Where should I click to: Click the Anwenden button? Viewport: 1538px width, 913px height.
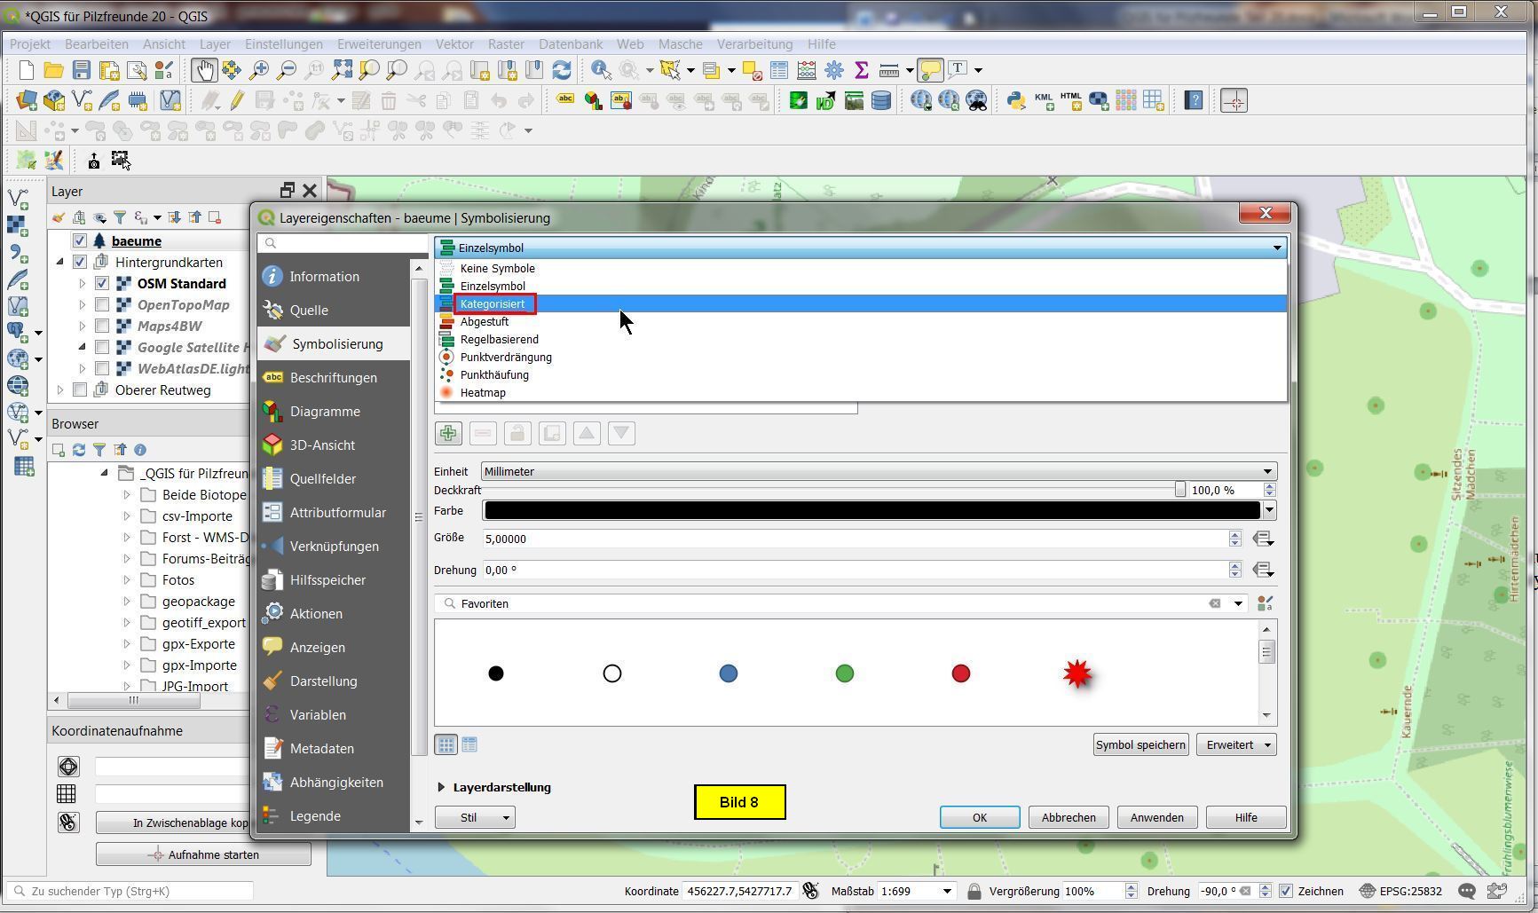point(1156,818)
